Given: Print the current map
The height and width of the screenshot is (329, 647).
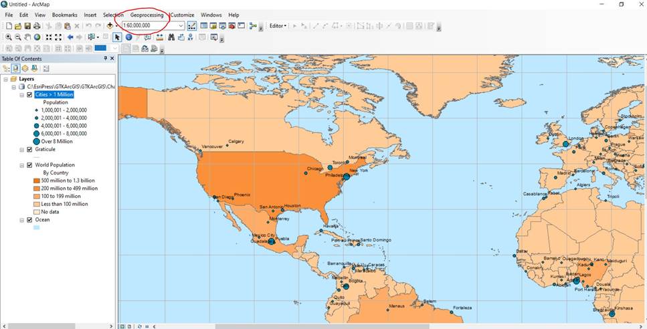Looking at the screenshot, I should click(37, 26).
